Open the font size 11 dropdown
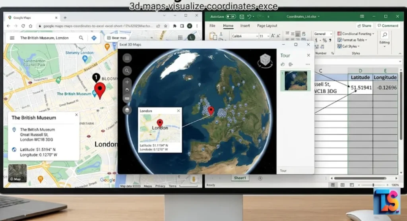 (268, 36)
